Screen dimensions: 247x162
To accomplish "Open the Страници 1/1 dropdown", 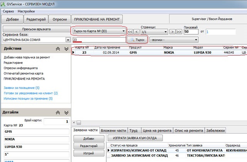I will point(154,32).
